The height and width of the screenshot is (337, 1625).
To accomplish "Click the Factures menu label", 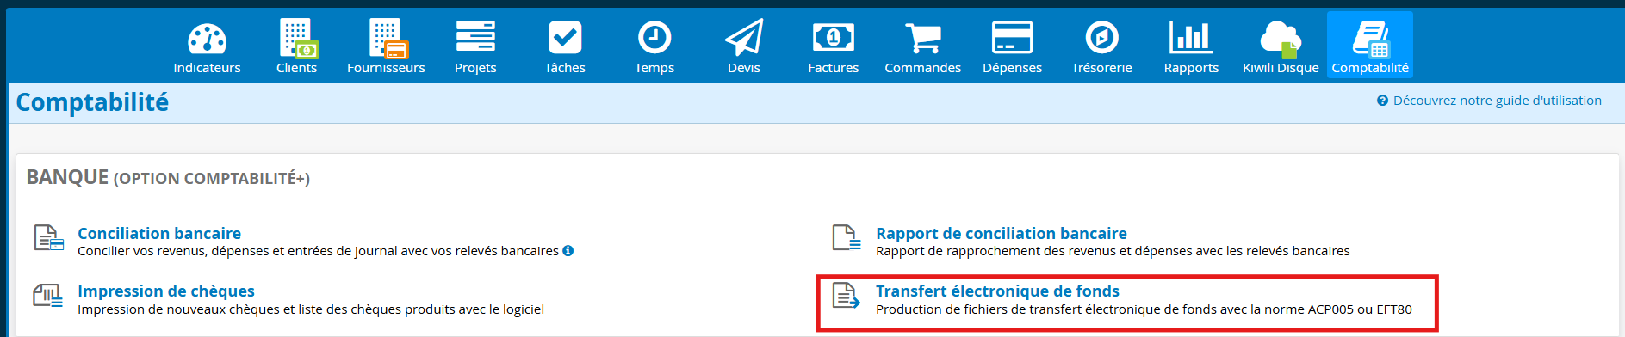I will [x=834, y=68].
